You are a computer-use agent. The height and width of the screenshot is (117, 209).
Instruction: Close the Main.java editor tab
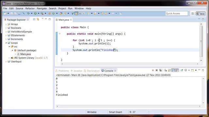pyautogui.click(x=71, y=19)
